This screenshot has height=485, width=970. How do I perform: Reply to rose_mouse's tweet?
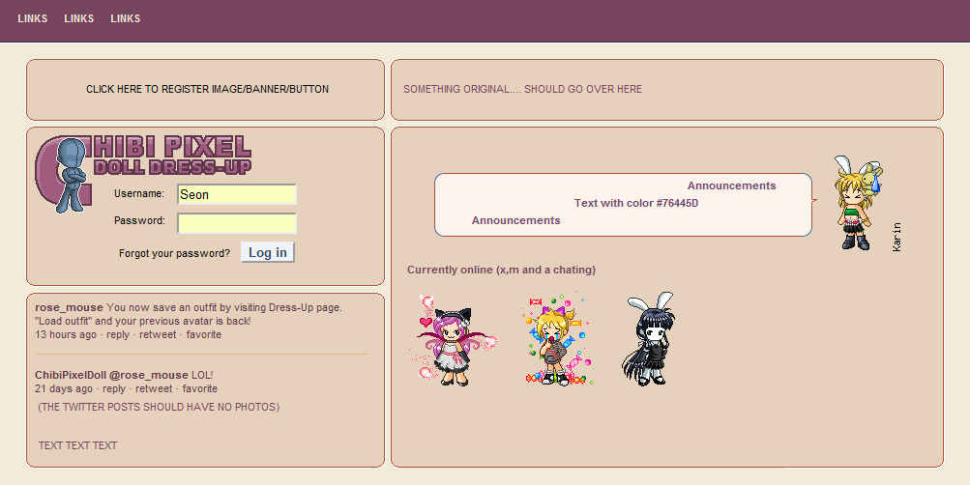118,334
